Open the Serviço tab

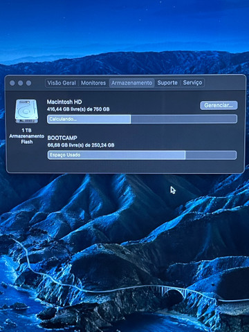click(x=192, y=82)
